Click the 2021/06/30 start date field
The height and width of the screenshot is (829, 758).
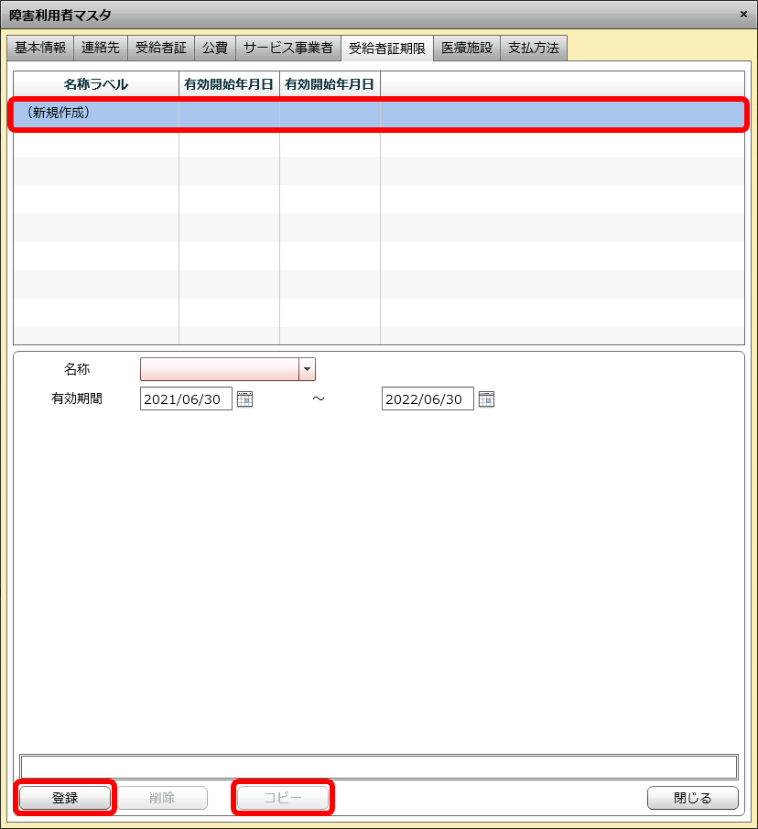point(186,398)
